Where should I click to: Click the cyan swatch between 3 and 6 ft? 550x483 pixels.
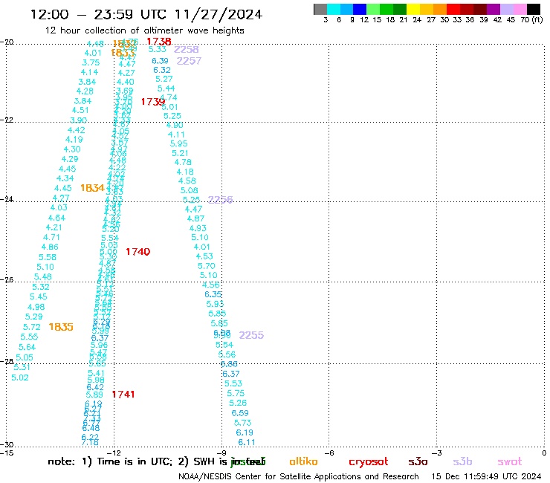click(333, 9)
